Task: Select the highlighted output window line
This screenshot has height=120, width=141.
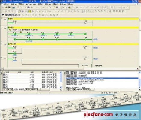Action: point(102,78)
